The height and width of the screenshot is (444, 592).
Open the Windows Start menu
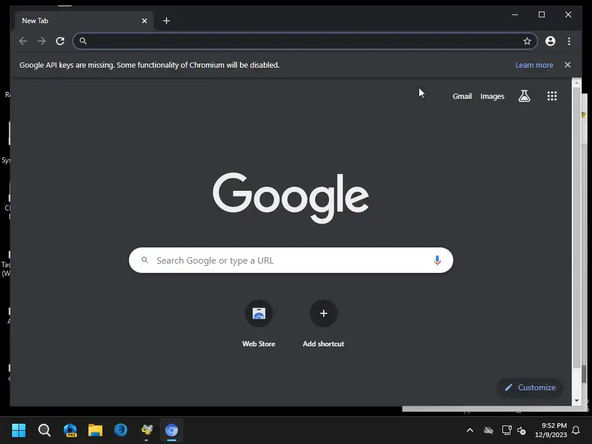pos(18,430)
